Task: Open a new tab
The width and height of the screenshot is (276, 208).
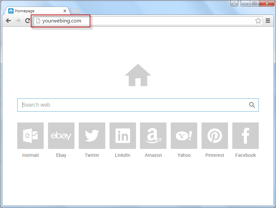Action: [75, 11]
